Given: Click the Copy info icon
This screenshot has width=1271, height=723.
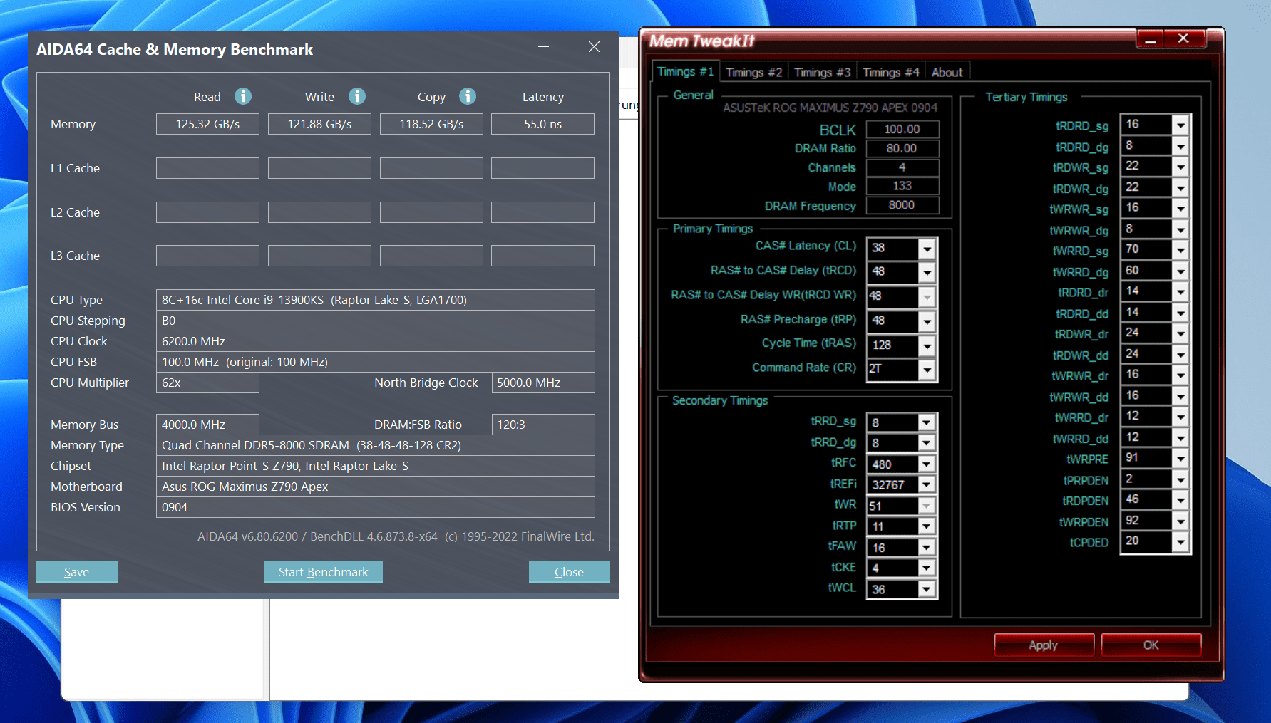Looking at the screenshot, I should click(x=468, y=96).
